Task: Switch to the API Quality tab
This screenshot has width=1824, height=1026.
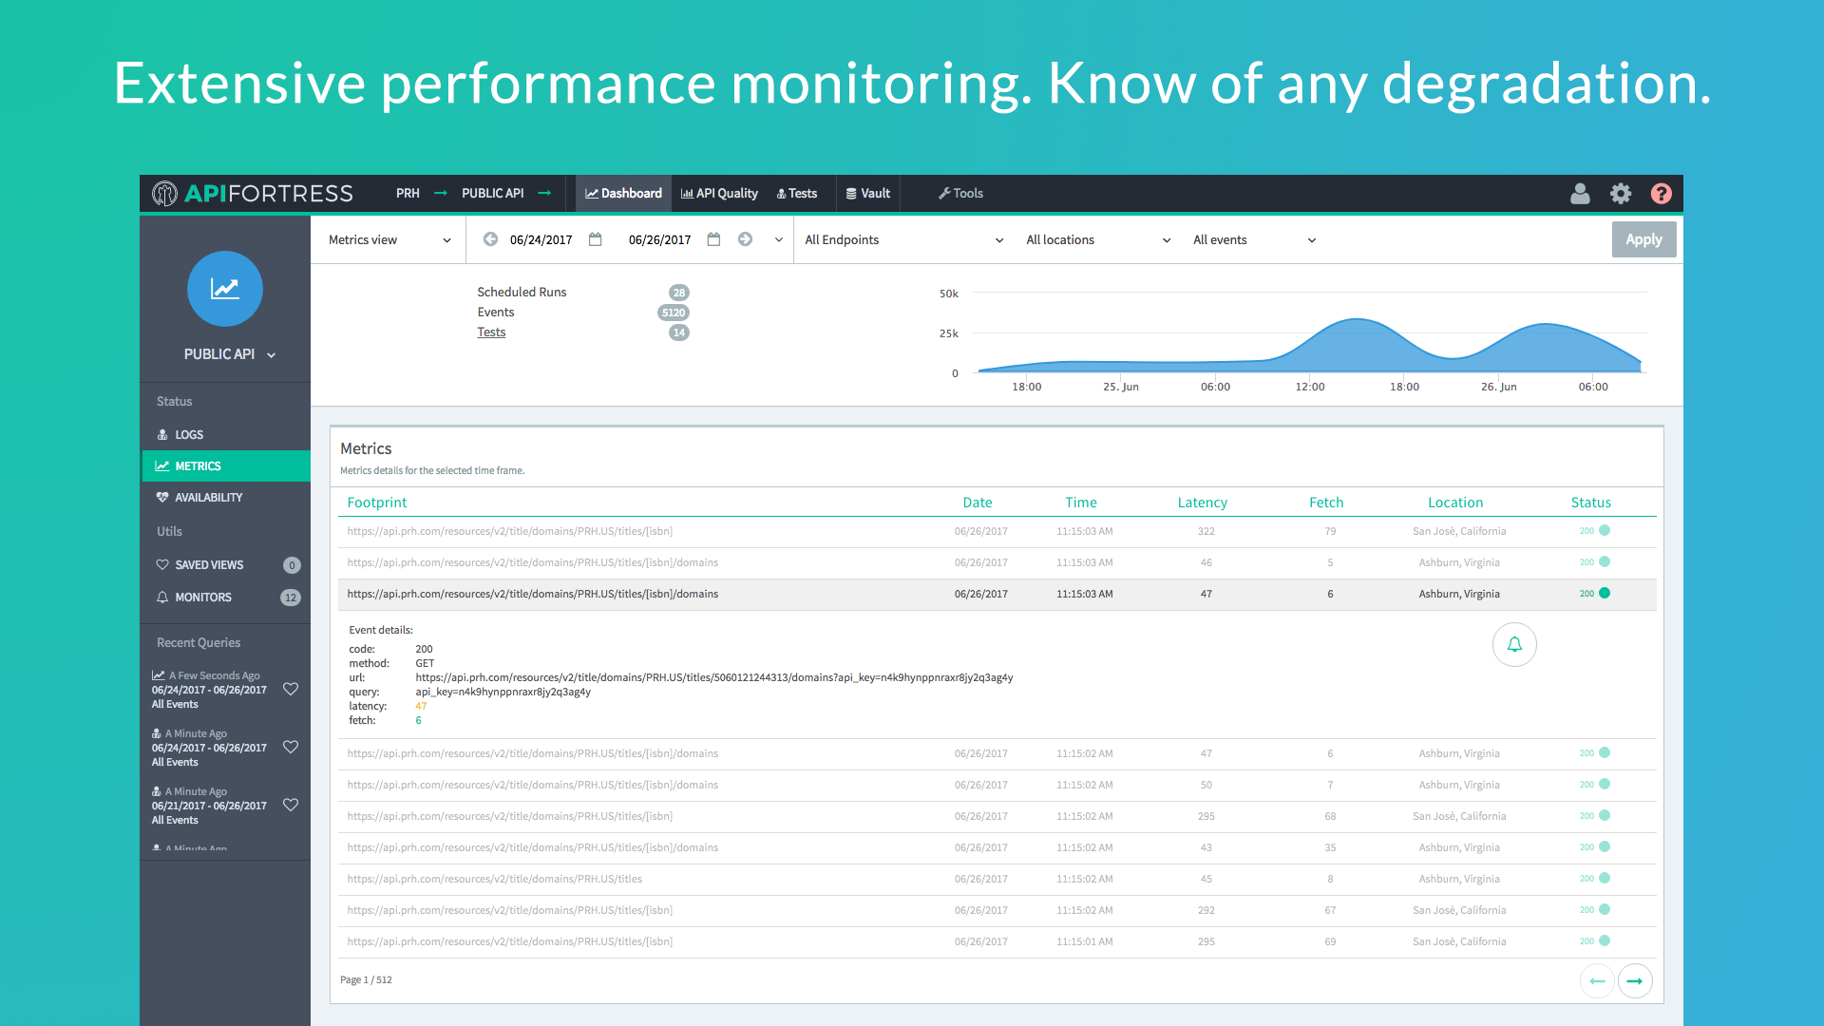Action: coord(719,193)
